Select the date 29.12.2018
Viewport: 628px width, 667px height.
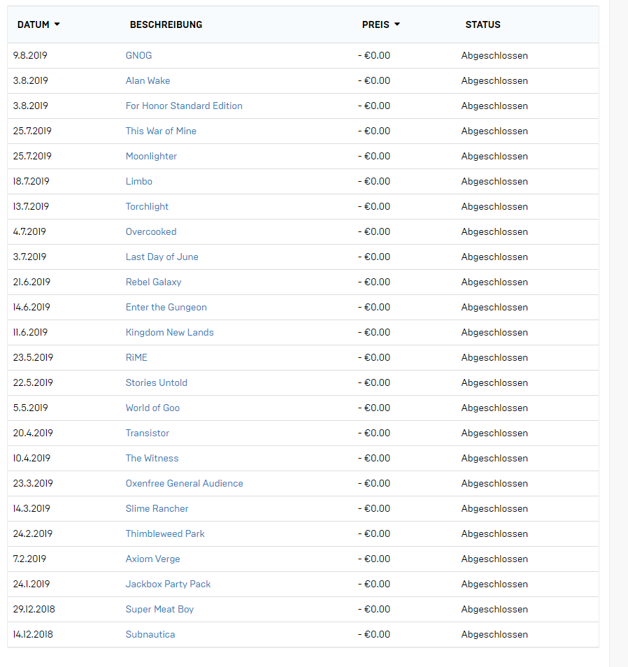point(34,609)
